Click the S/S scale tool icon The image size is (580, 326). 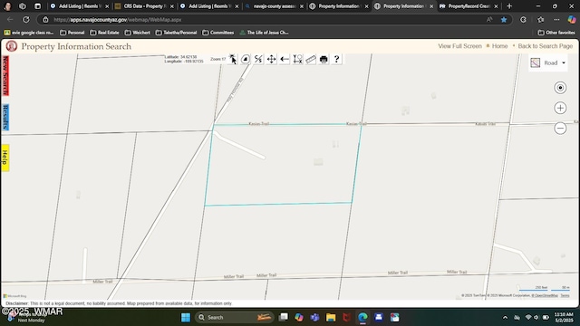258,59
